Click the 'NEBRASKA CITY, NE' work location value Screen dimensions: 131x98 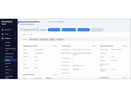[78, 66]
